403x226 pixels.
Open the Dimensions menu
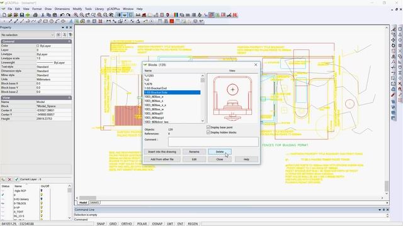tap(62, 9)
